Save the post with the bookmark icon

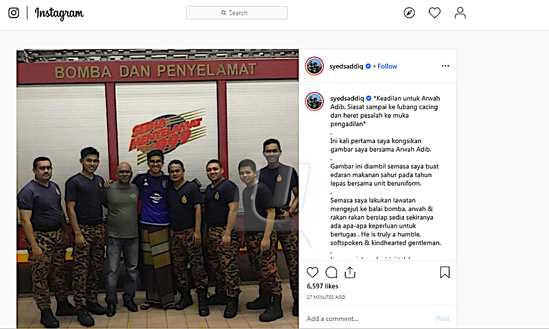445,273
